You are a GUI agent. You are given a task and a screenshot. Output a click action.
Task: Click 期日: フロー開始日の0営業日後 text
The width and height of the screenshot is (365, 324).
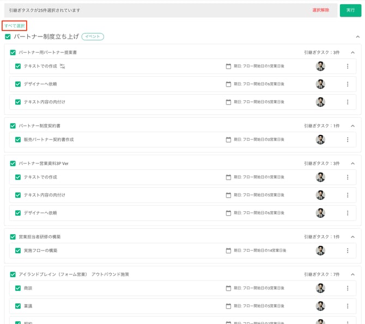pos(259,139)
